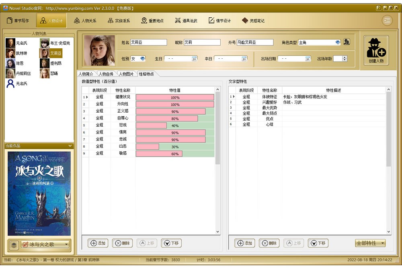Click 删除 button under text traits table

click(269, 243)
